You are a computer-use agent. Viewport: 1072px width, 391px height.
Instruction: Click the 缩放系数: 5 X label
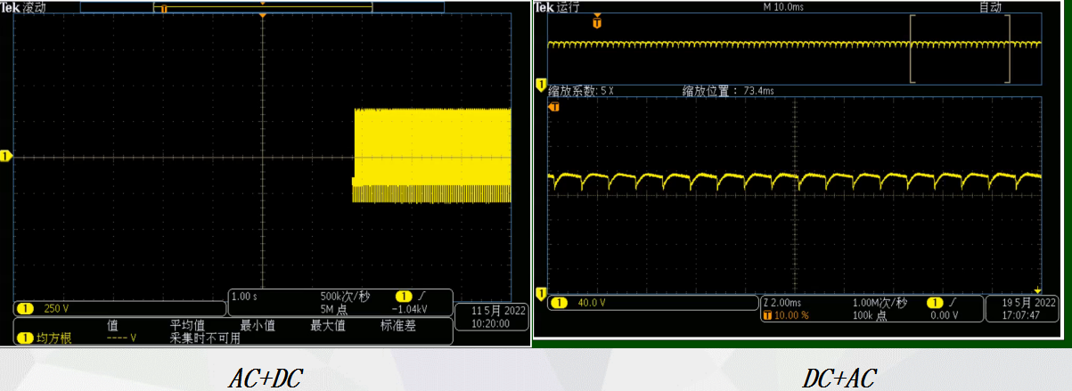coord(582,90)
